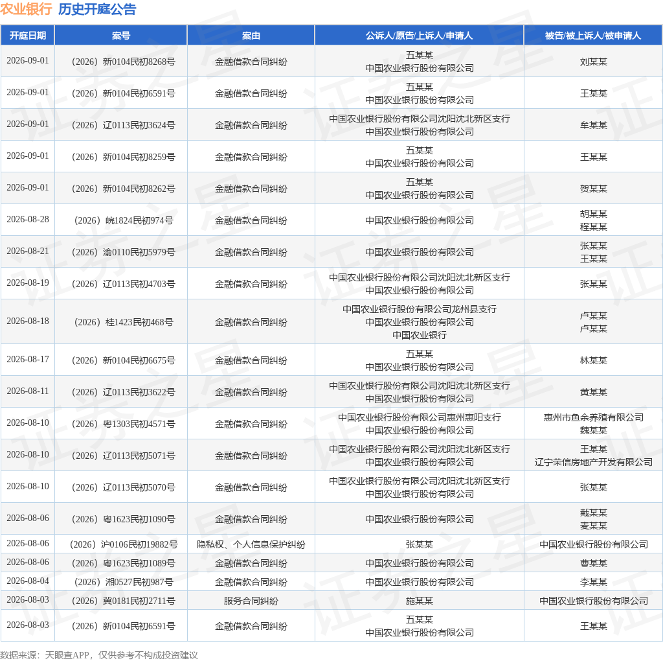Image resolution: width=663 pixels, height=661 pixels.
Task: Click the 案号 column header
Action: 121,36
